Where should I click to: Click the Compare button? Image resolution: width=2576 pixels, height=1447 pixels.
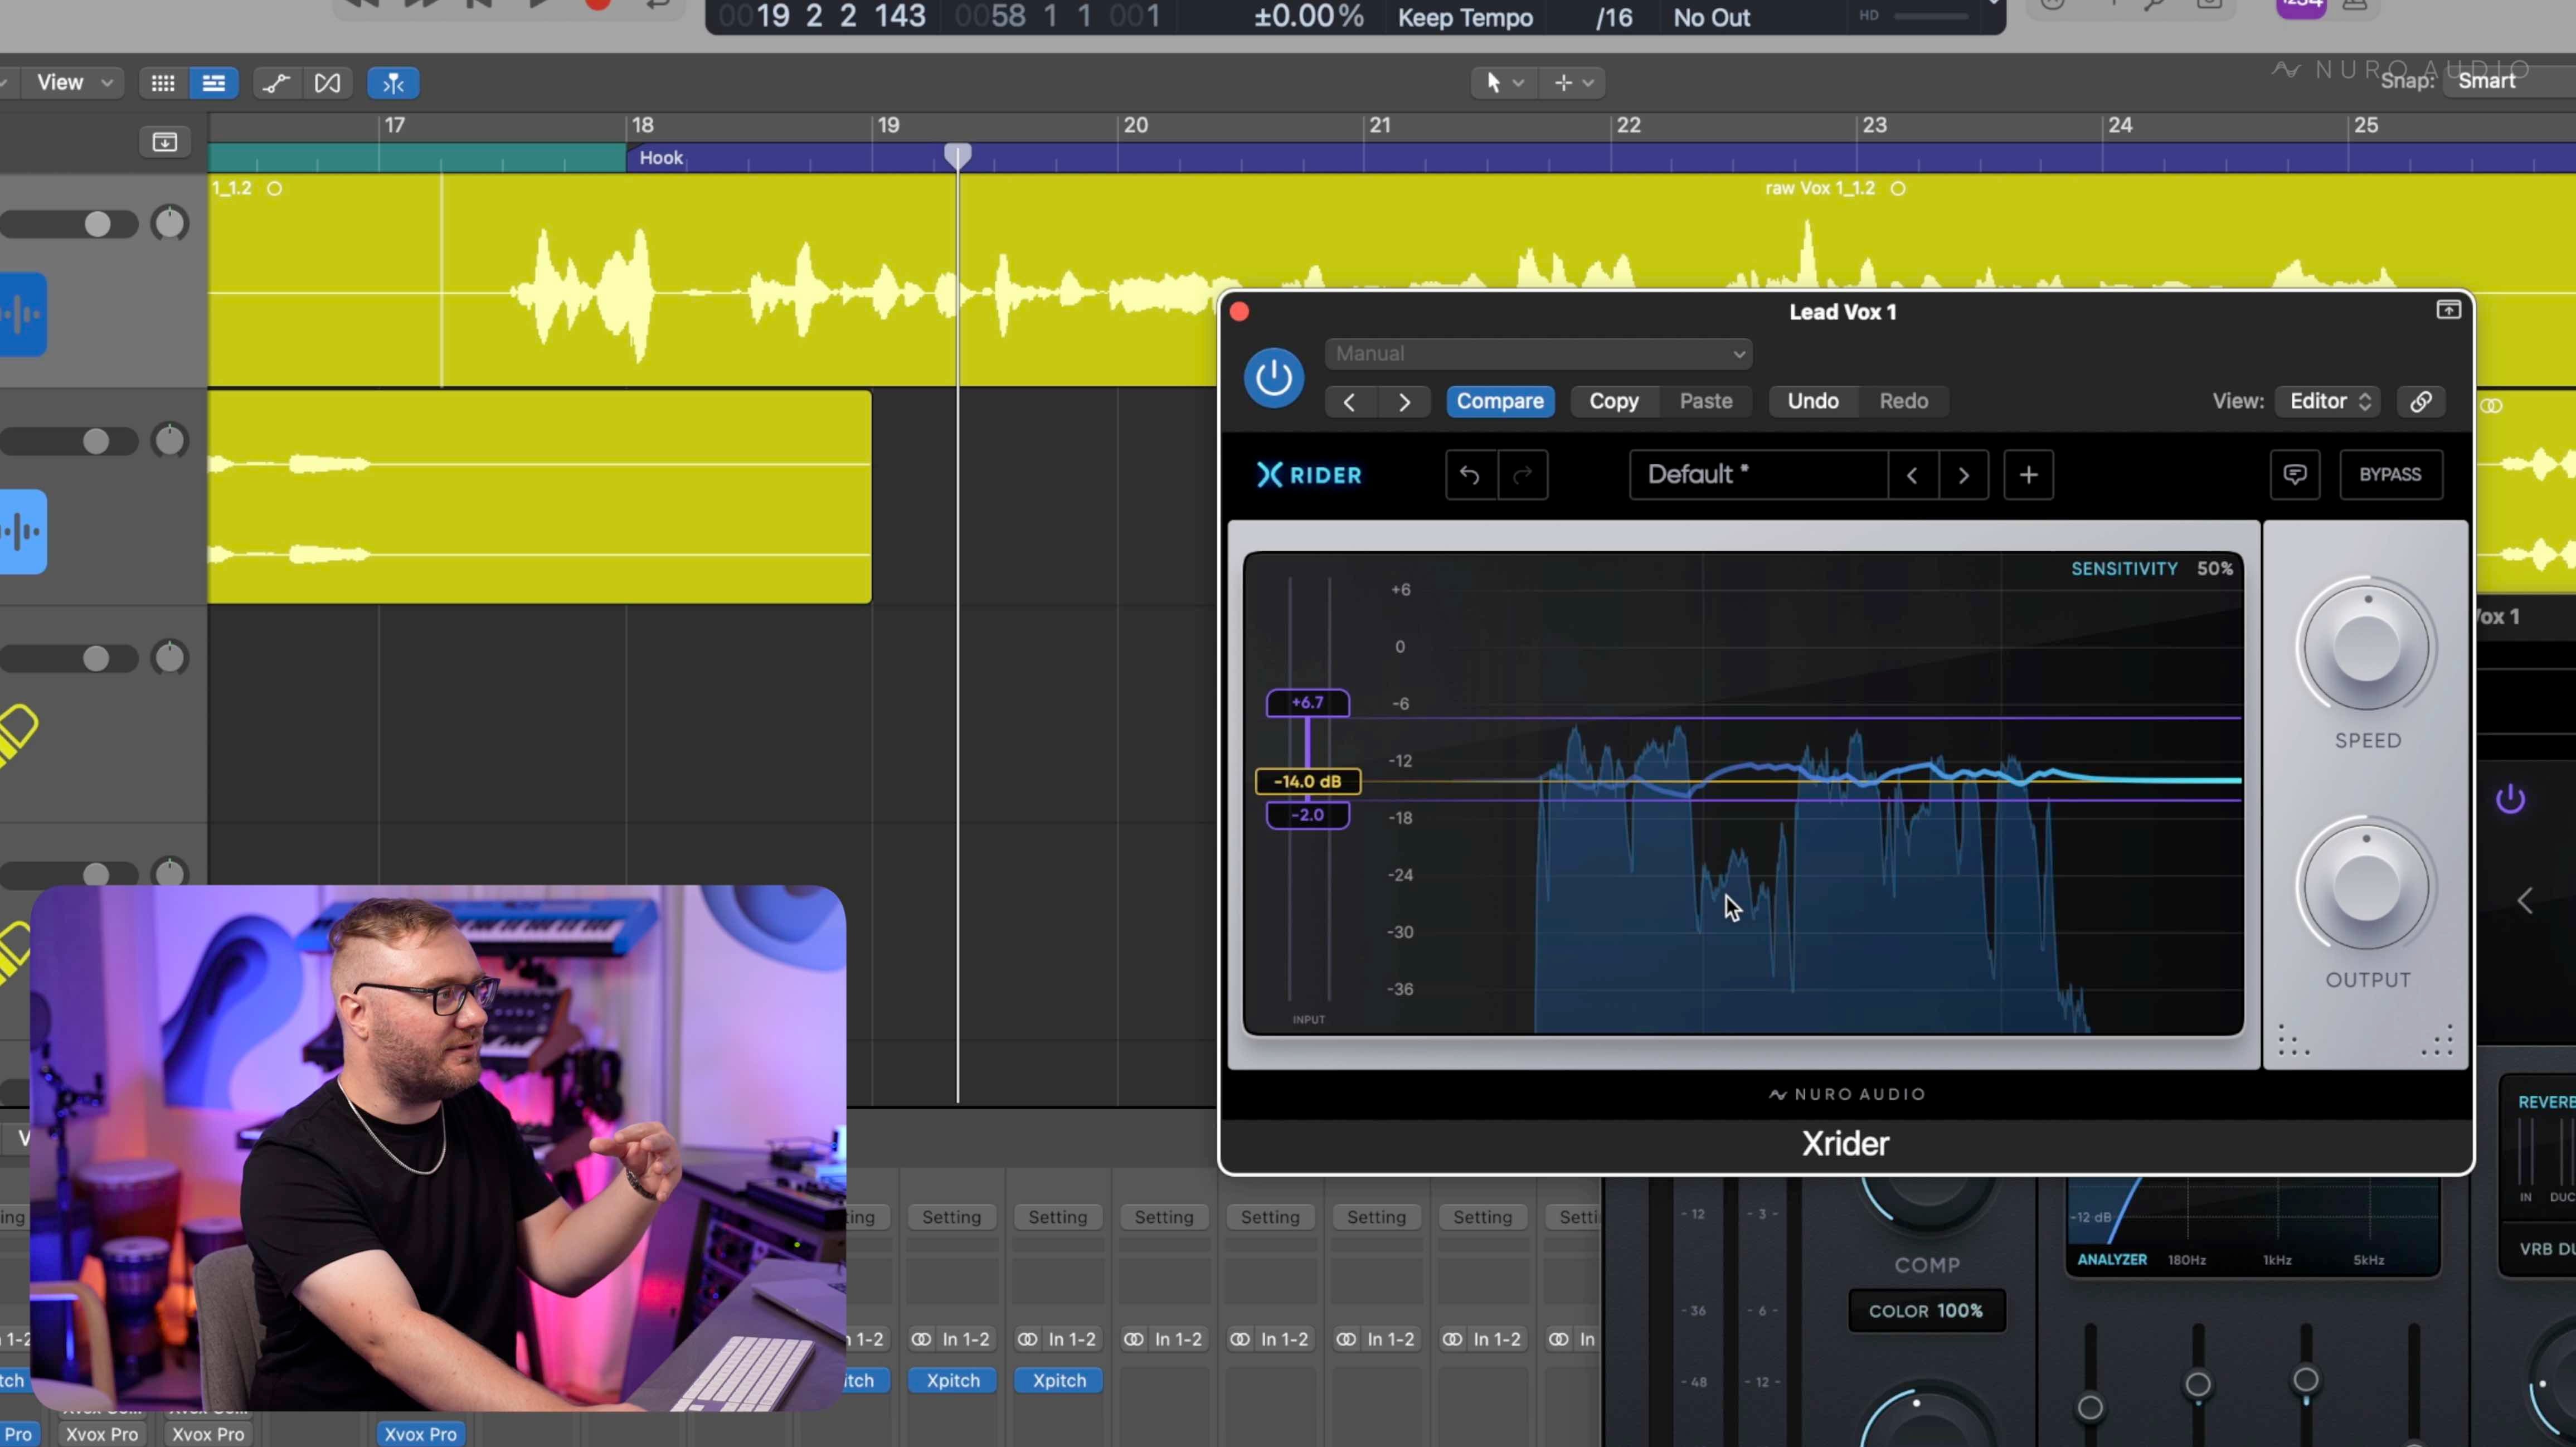(x=1499, y=401)
